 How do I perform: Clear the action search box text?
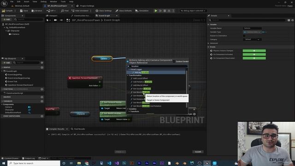[128, 66]
